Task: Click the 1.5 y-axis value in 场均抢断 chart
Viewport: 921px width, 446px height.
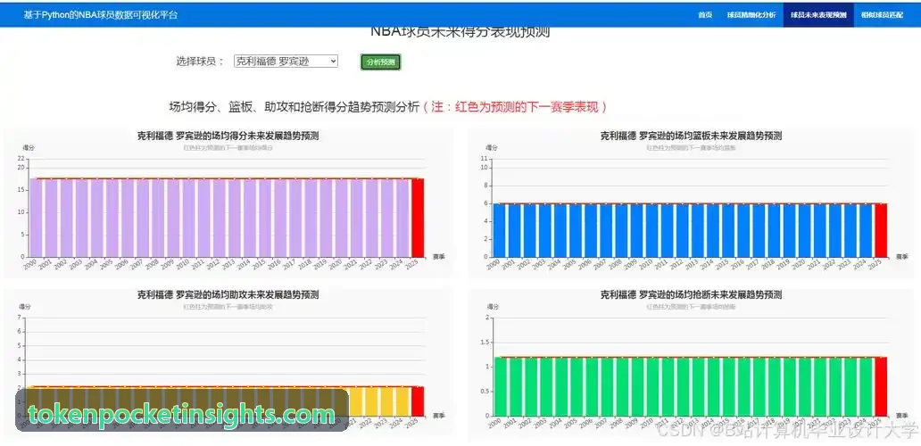Action: pyautogui.click(x=483, y=343)
